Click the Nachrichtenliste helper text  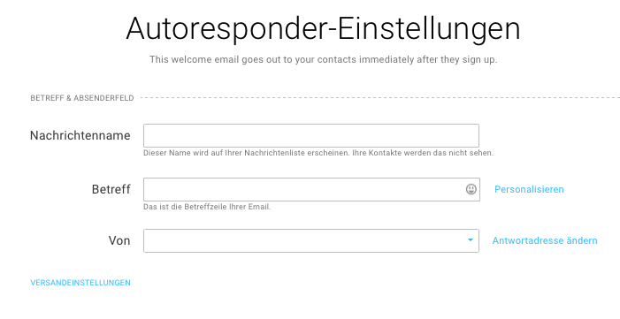click(x=318, y=153)
